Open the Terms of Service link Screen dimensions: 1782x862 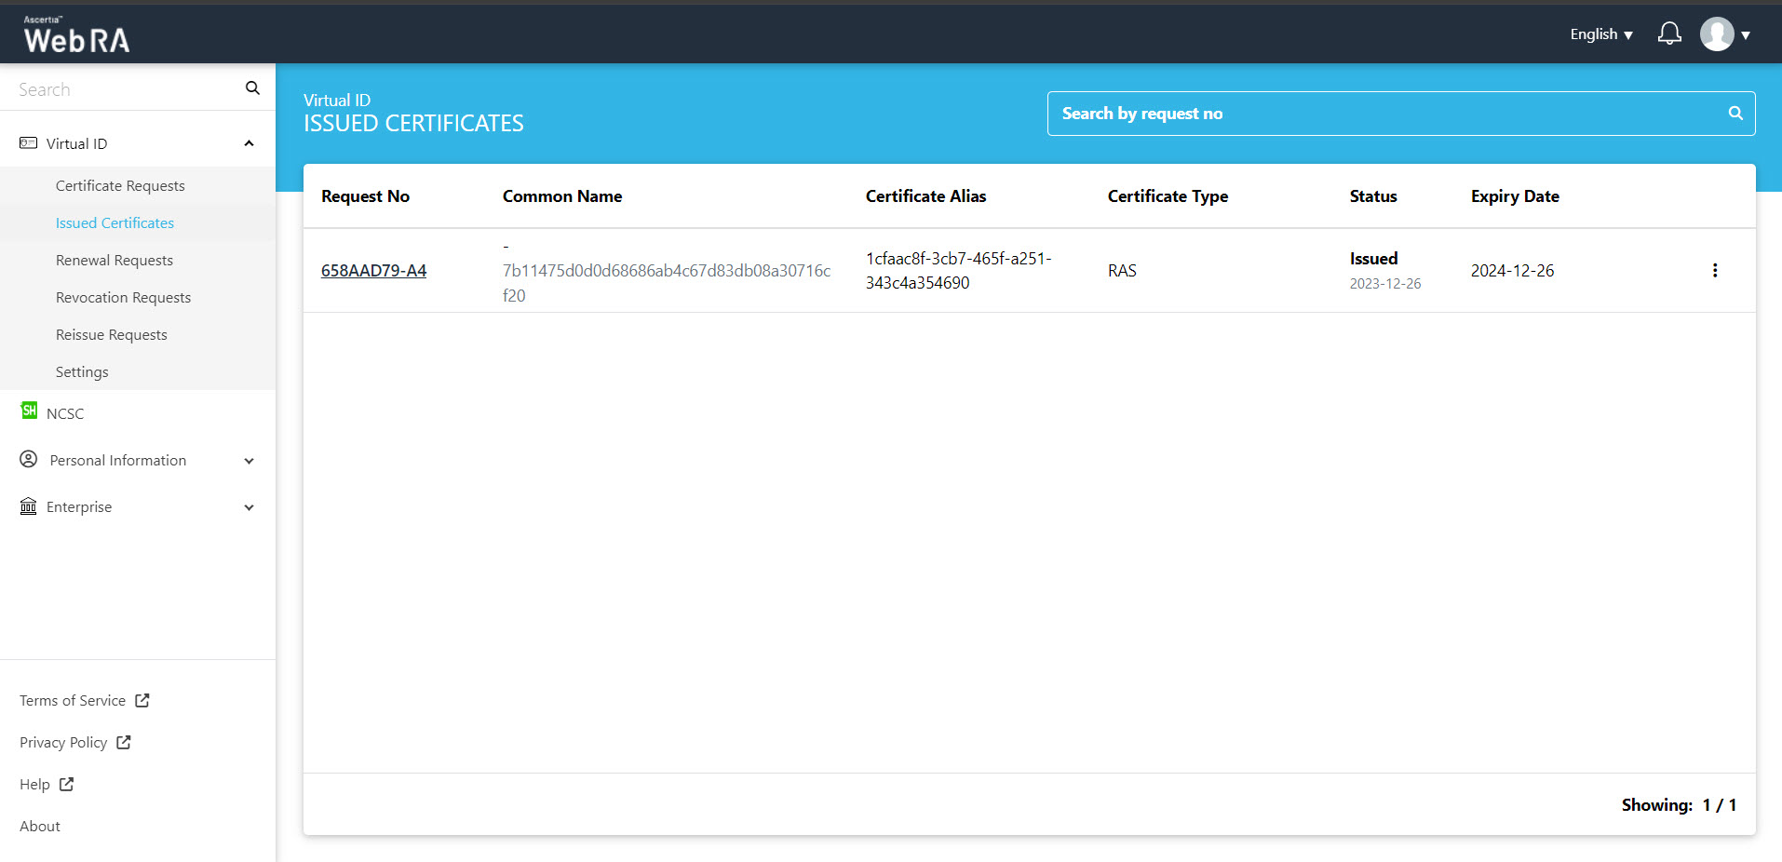(73, 700)
